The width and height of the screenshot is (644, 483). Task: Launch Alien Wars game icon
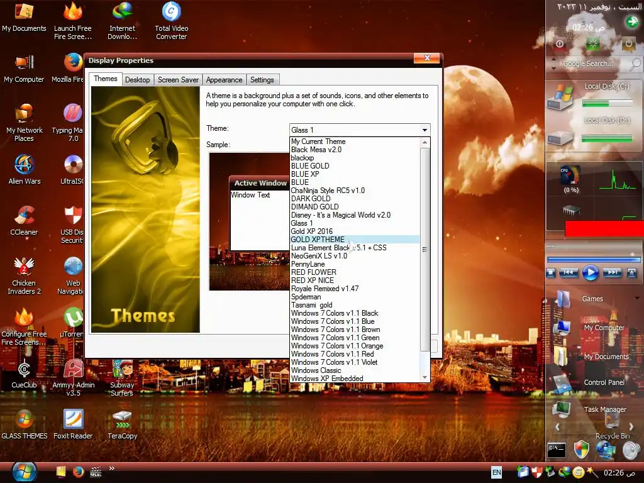point(25,170)
